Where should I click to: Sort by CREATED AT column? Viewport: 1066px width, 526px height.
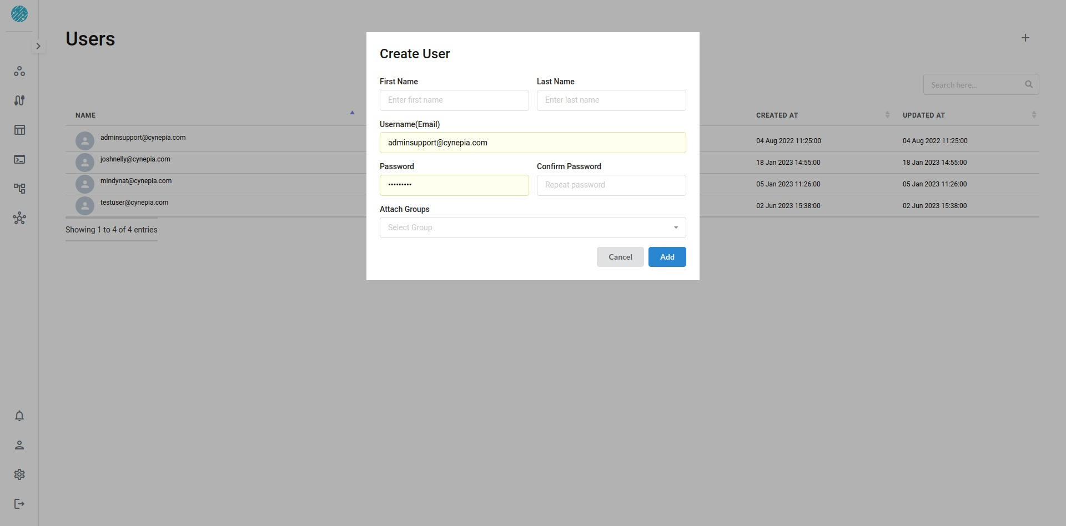point(887,115)
